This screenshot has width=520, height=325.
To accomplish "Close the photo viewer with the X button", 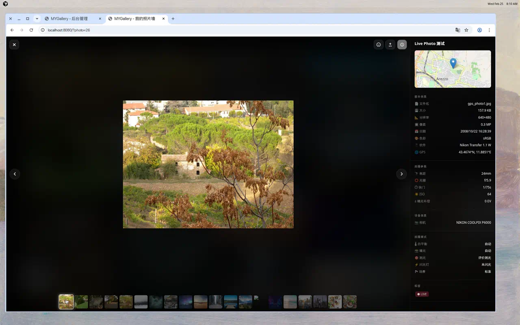I will [14, 45].
